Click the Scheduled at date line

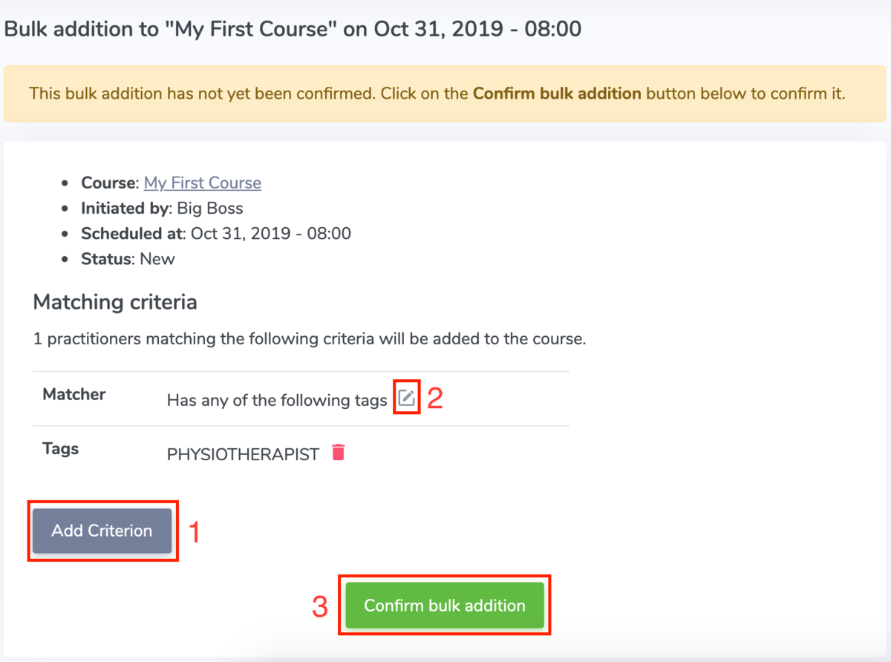tap(215, 234)
